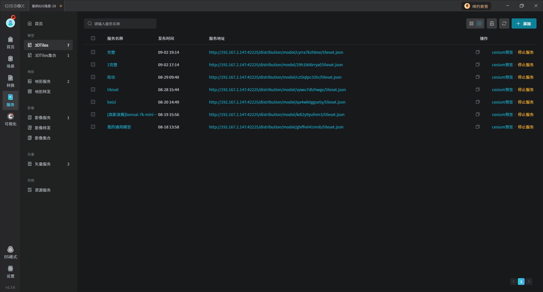Tick the checkbox for 街坊 service

click(x=93, y=77)
